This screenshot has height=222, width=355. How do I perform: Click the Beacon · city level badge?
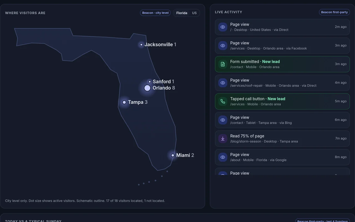pos(155,13)
